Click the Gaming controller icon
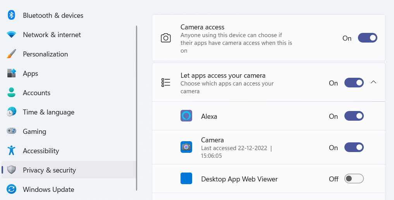 pos(11,131)
